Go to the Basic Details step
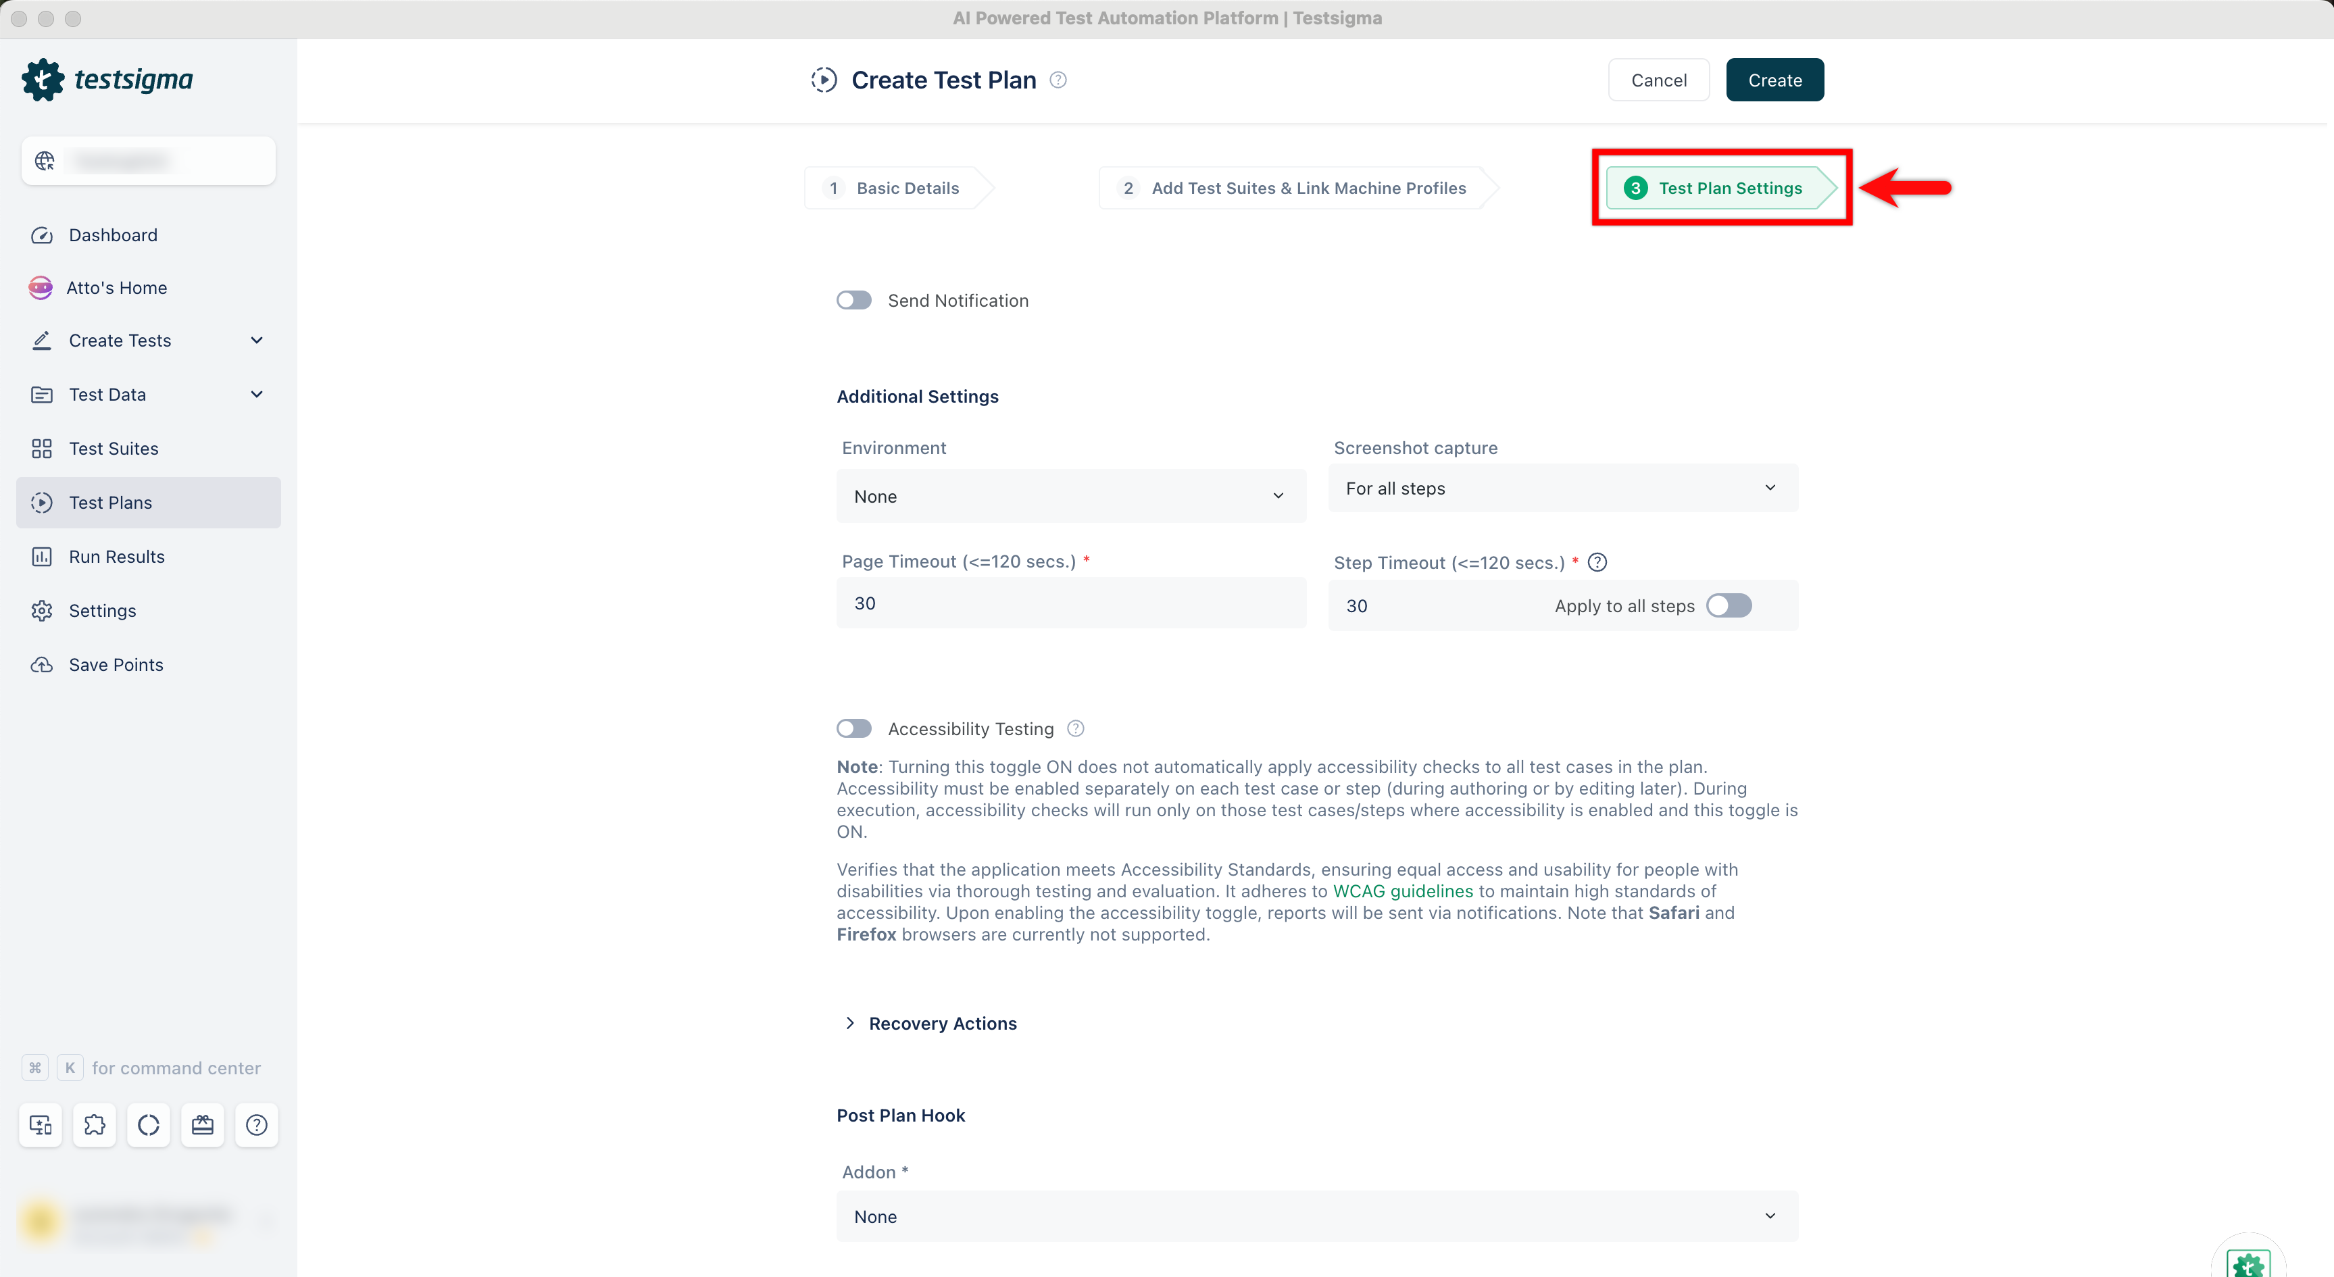The height and width of the screenshot is (1277, 2334). (898, 189)
